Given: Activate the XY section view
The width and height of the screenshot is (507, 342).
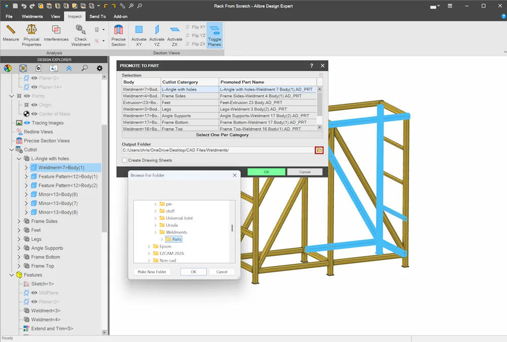Looking at the screenshot, I should pyautogui.click(x=139, y=35).
